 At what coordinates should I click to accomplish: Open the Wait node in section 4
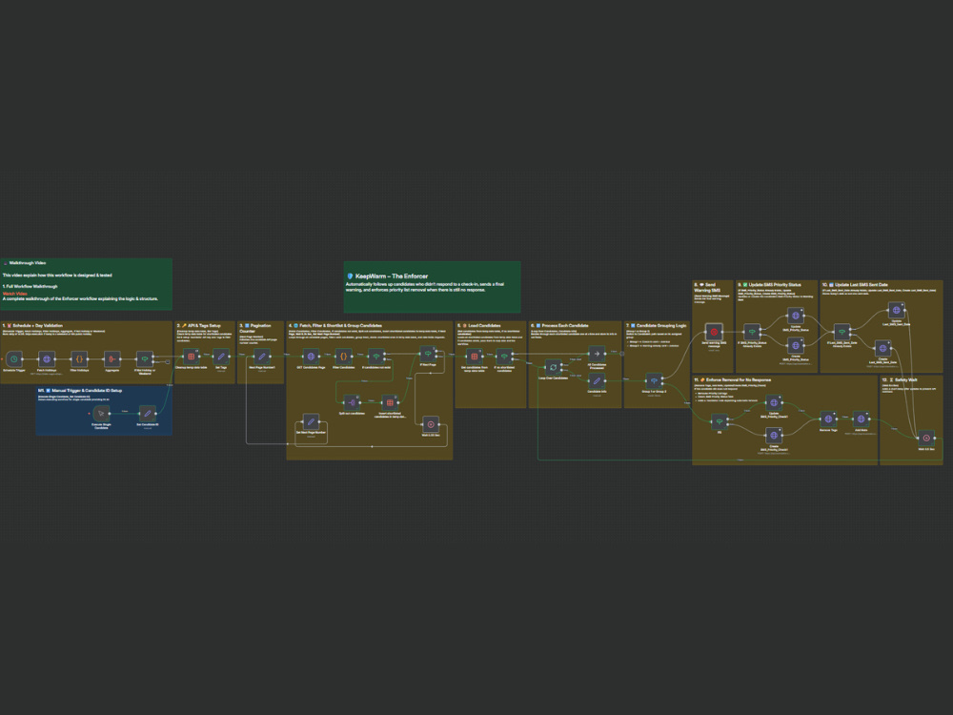(431, 424)
